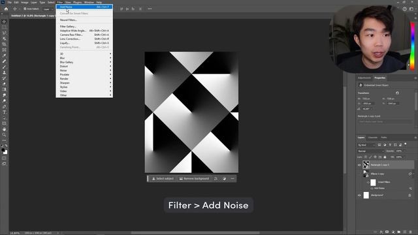The height and width of the screenshot is (235, 418).
Task: Choose Liquify from the Filter menu
Action: (84, 43)
